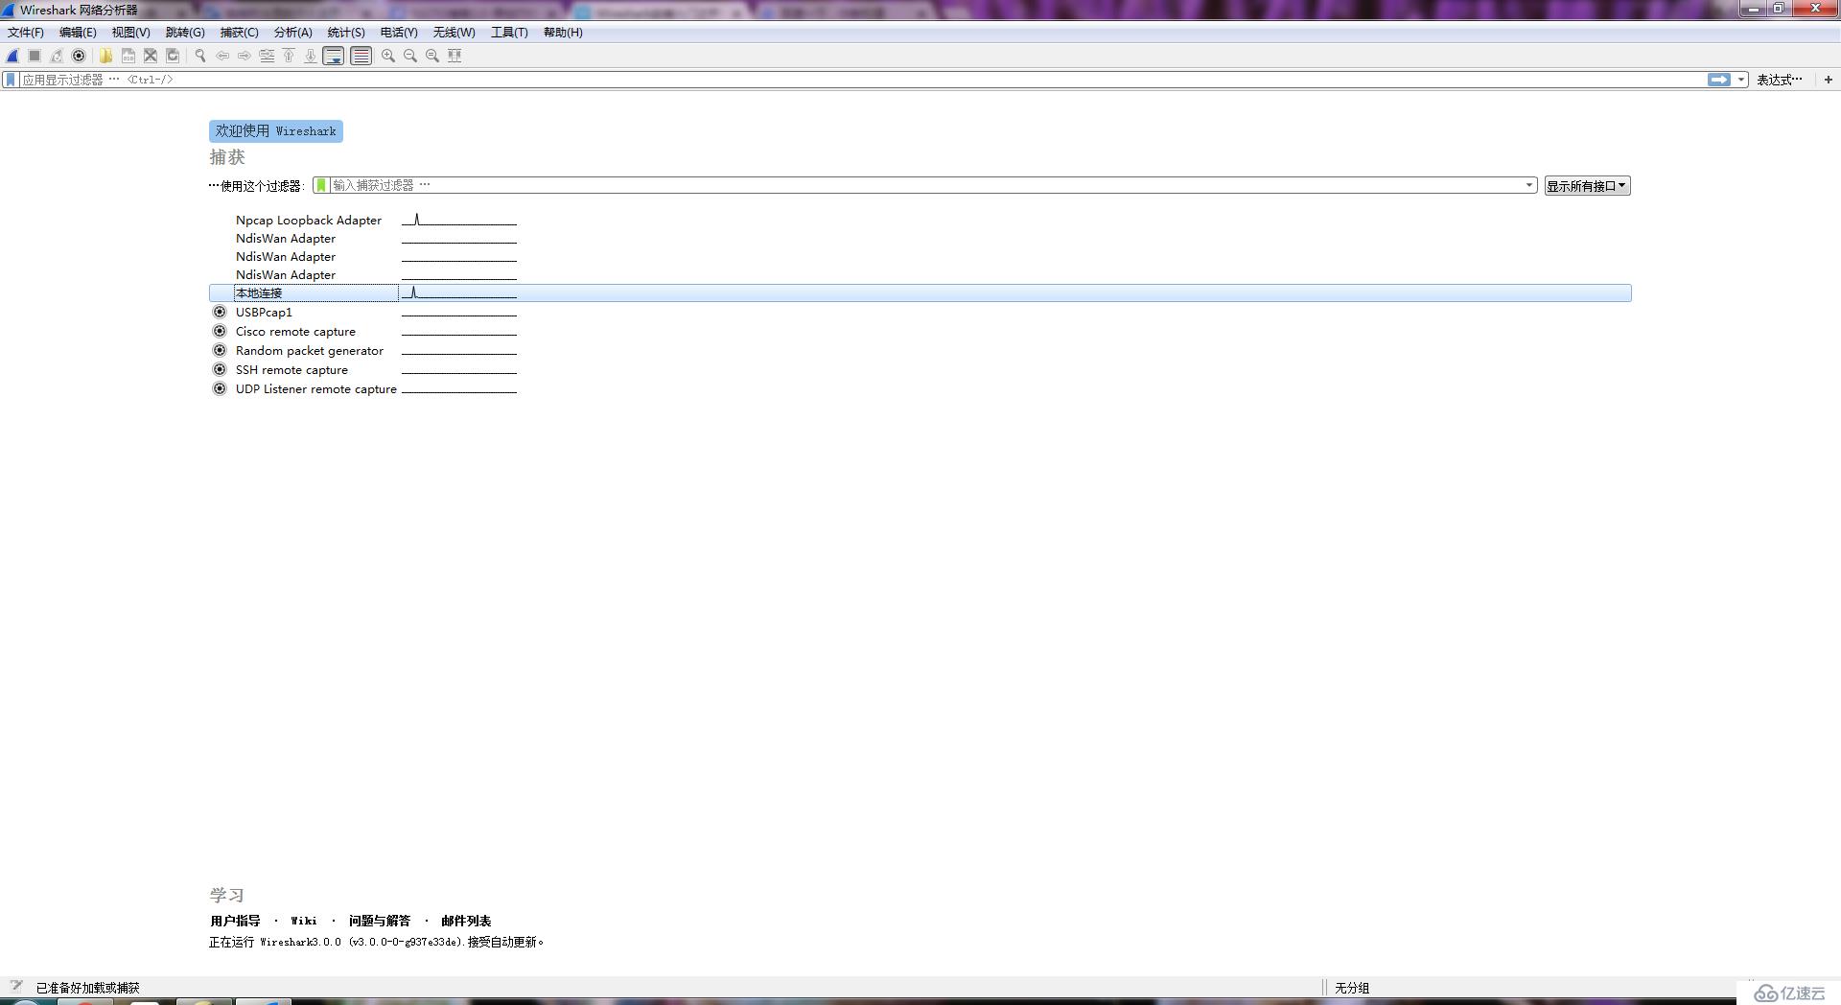Click the 表达式… button

point(1780,80)
